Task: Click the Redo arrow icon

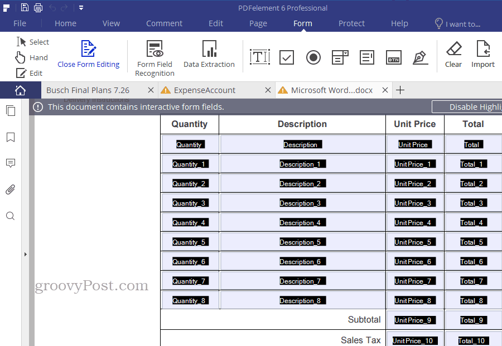Action: tap(64, 8)
